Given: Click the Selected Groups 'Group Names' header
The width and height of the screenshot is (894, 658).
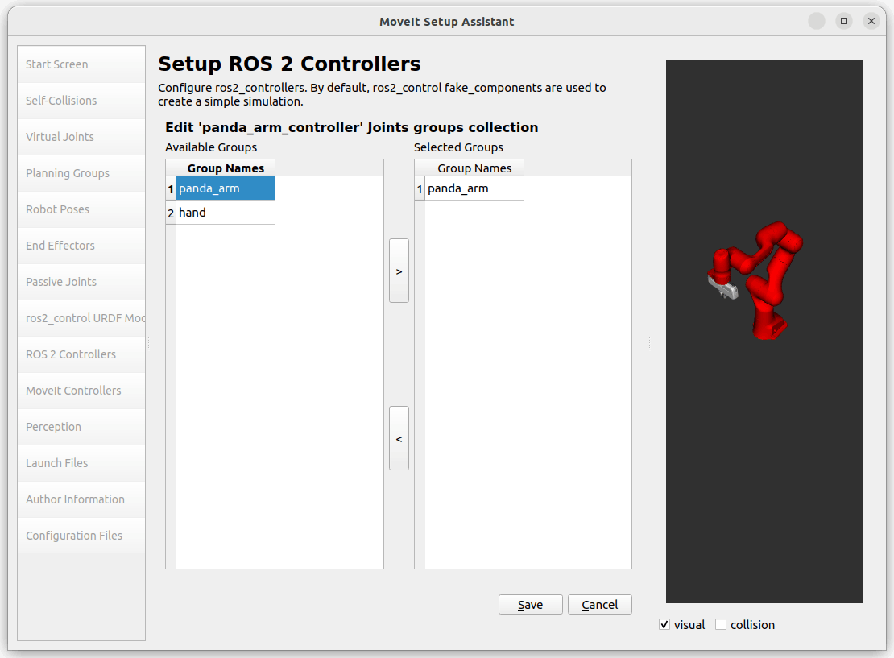Looking at the screenshot, I should click(x=474, y=168).
